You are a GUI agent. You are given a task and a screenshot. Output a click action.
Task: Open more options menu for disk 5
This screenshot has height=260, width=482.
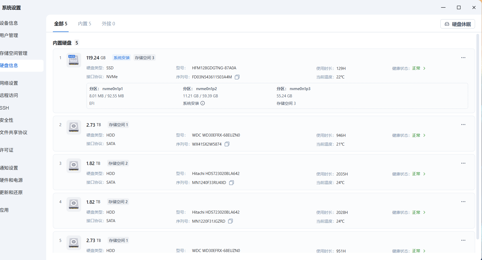click(463, 240)
